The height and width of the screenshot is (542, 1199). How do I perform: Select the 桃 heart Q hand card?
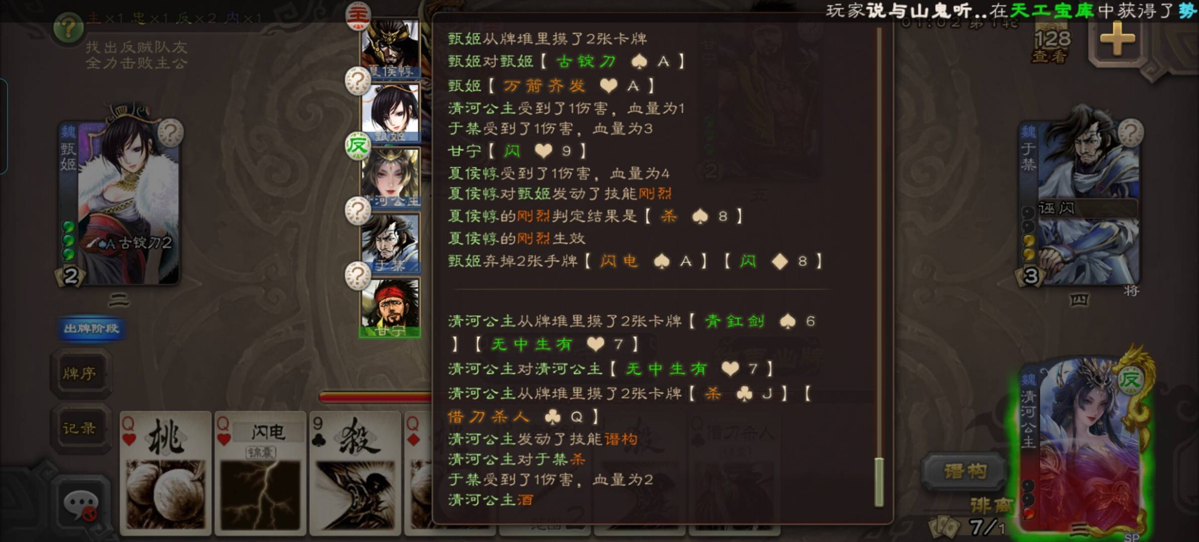point(165,472)
